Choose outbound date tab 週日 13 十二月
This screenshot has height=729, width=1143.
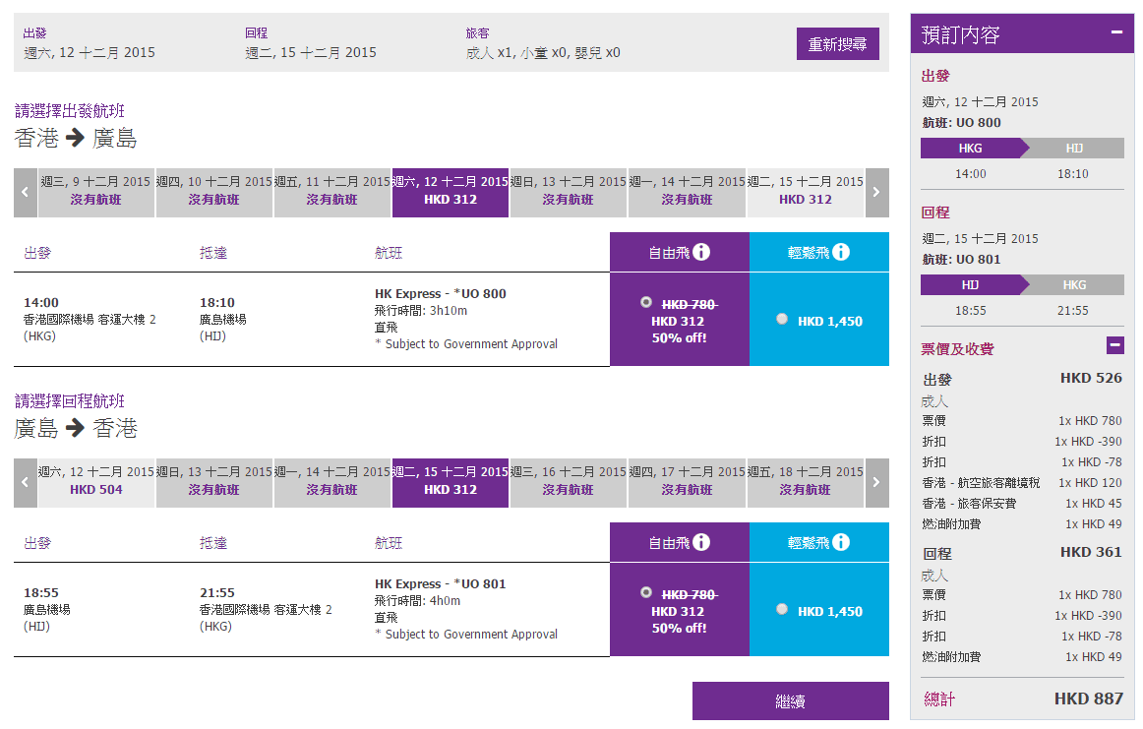(x=569, y=191)
